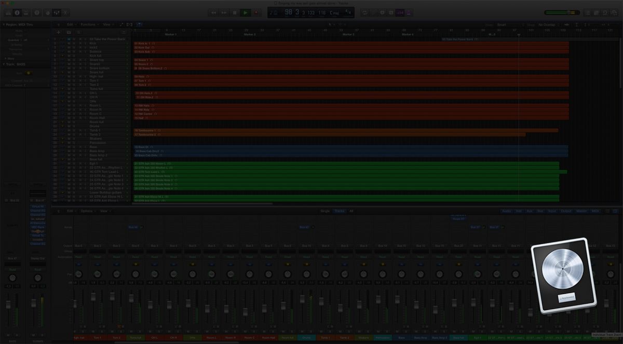Solo the Snare top track
Screen dimensions: 623x344
point(73,60)
